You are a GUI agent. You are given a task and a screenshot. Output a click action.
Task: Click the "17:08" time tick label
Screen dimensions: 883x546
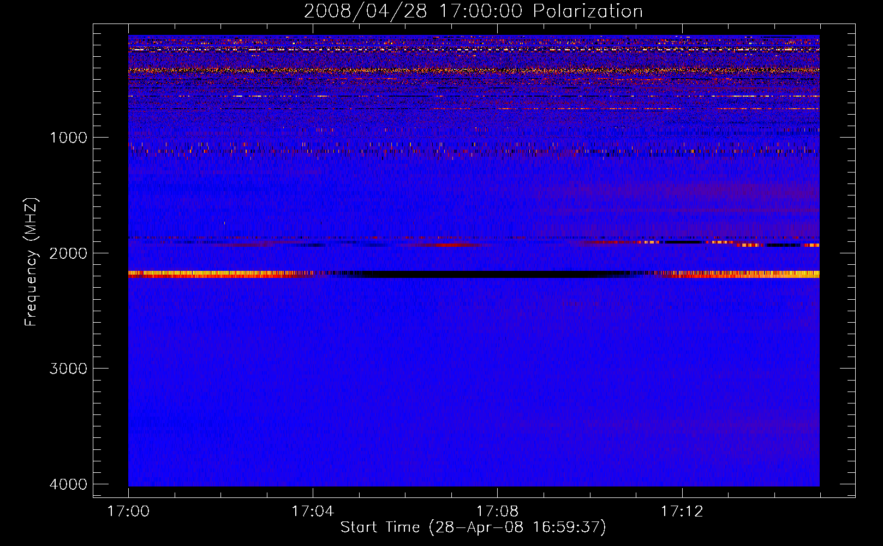(497, 511)
